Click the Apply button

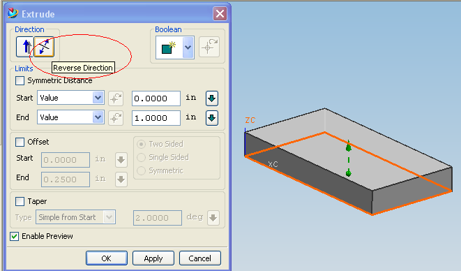pos(153,258)
